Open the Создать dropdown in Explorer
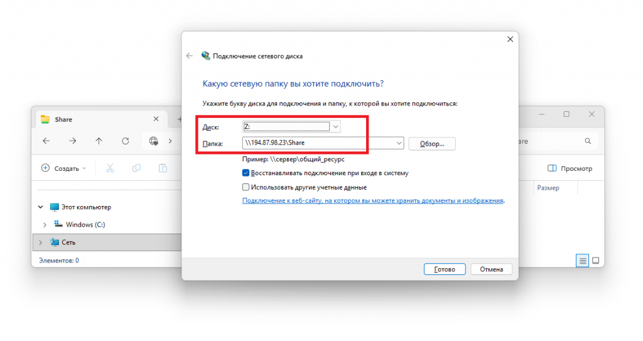The image size is (643, 341). [64, 168]
